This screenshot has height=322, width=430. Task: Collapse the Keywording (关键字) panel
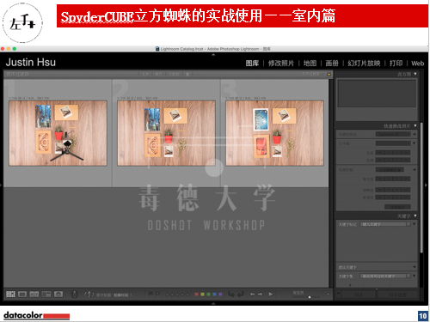point(415,216)
